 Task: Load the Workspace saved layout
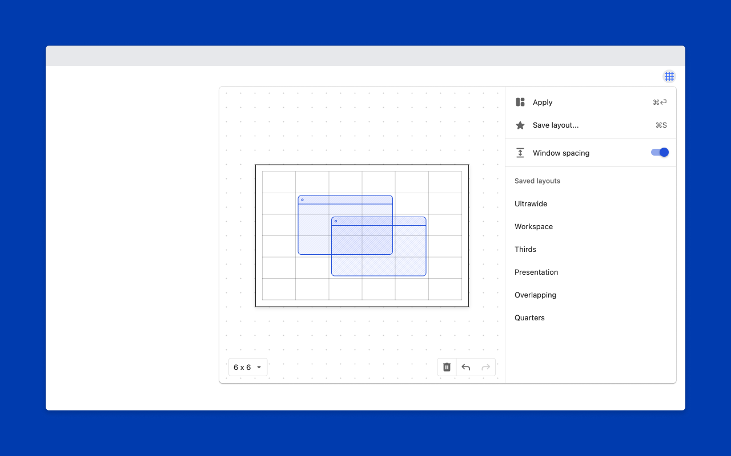coord(591,226)
